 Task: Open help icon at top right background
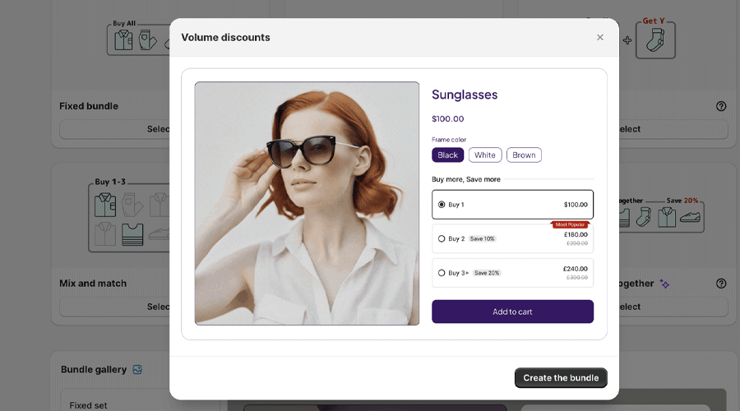point(721,106)
